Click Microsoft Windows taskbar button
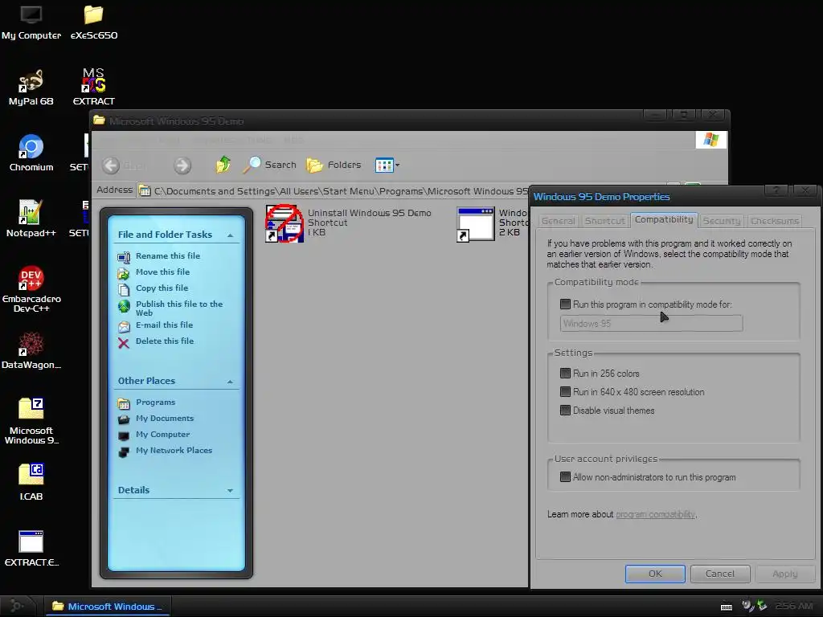823x617 pixels. [108, 607]
